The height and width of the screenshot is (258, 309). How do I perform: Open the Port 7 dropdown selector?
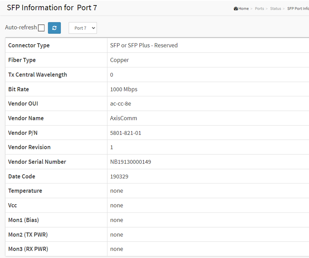point(83,28)
